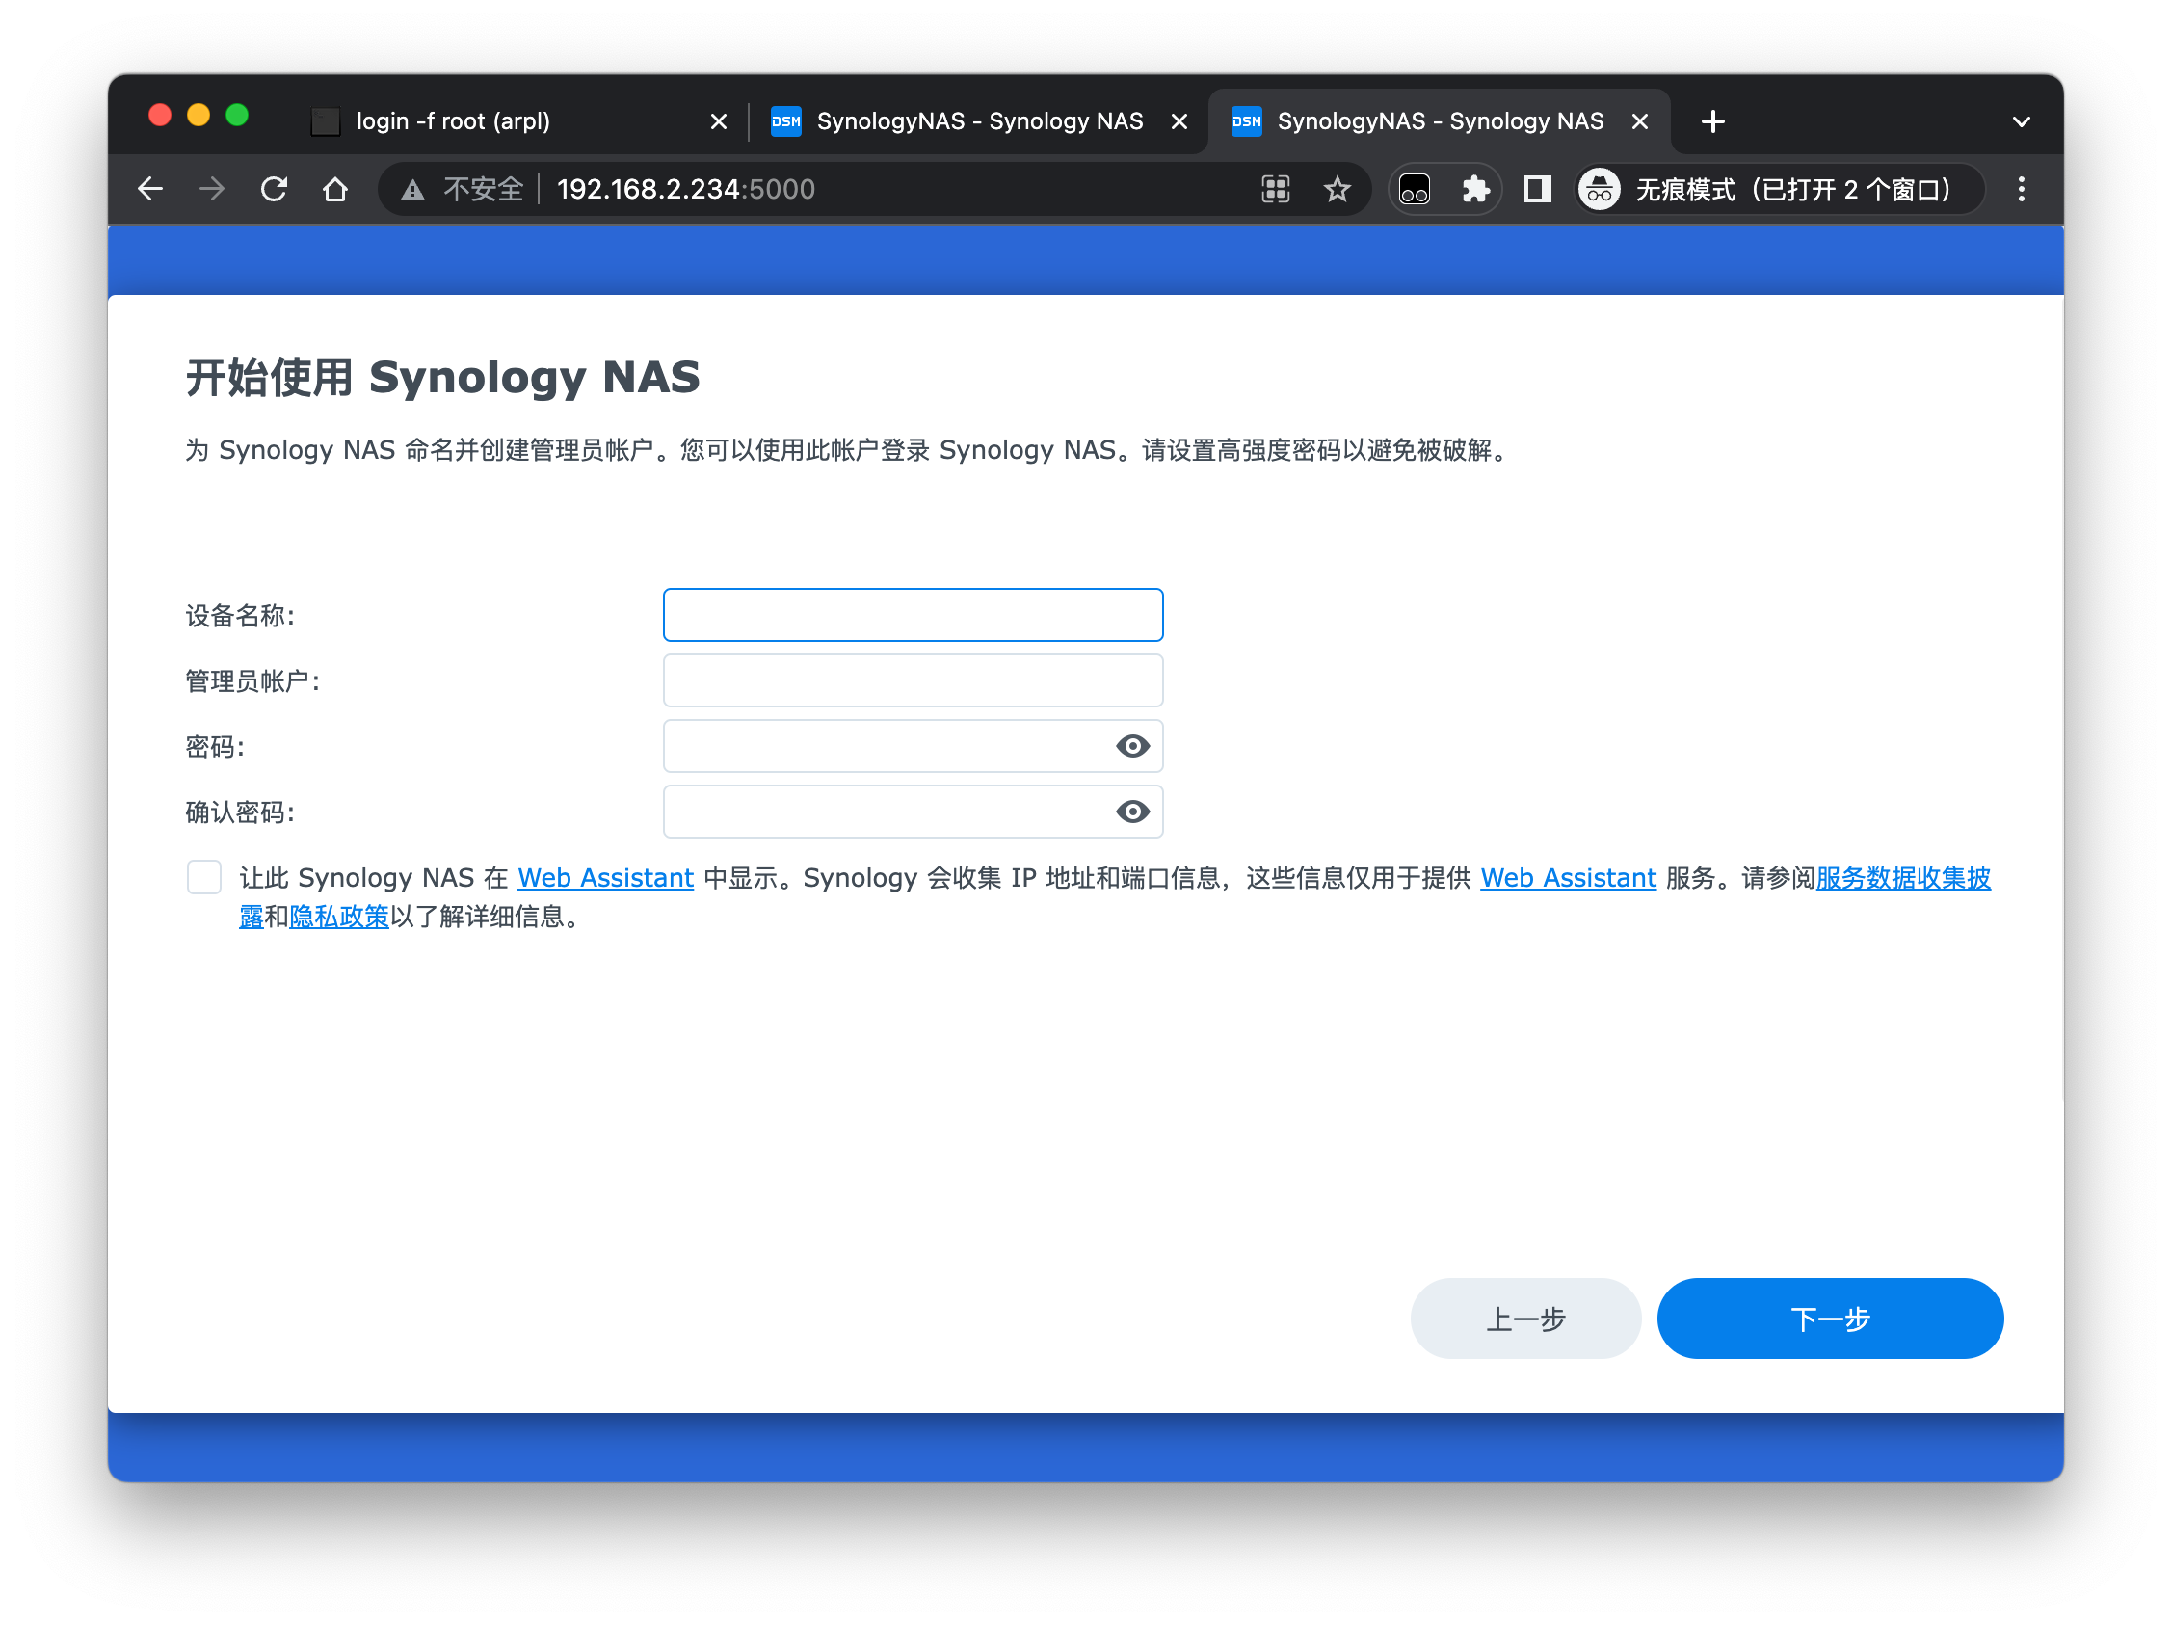The height and width of the screenshot is (1625, 2172).
Task: Open the QR code grid icon in the address bar
Action: pos(1275,189)
